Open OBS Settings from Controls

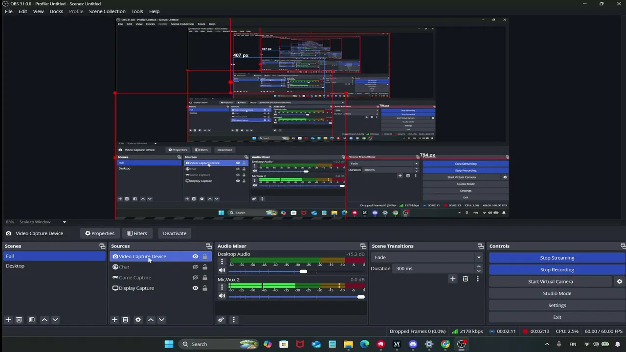[x=557, y=306]
